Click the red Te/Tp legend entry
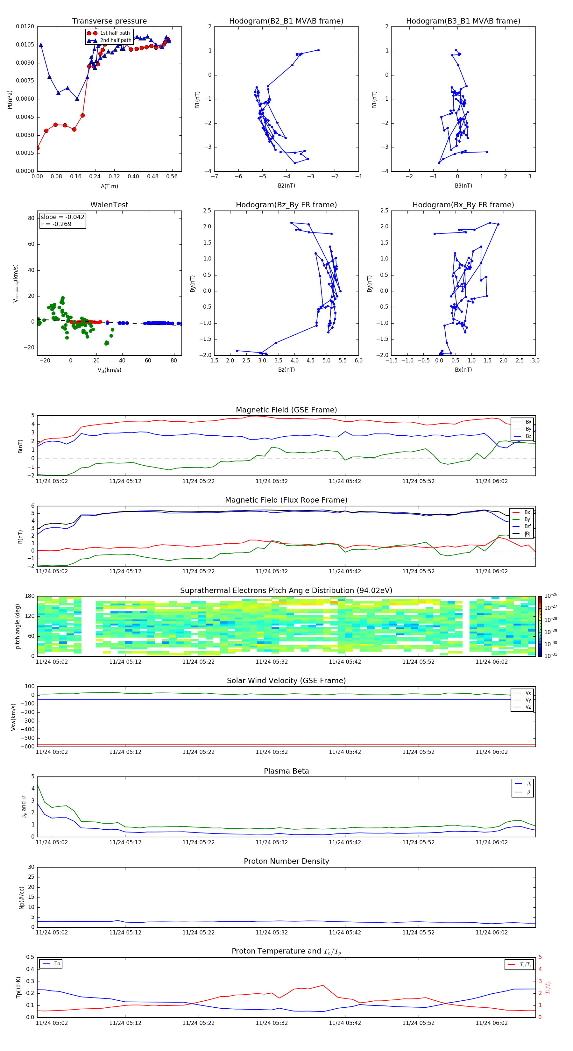 pos(520,965)
